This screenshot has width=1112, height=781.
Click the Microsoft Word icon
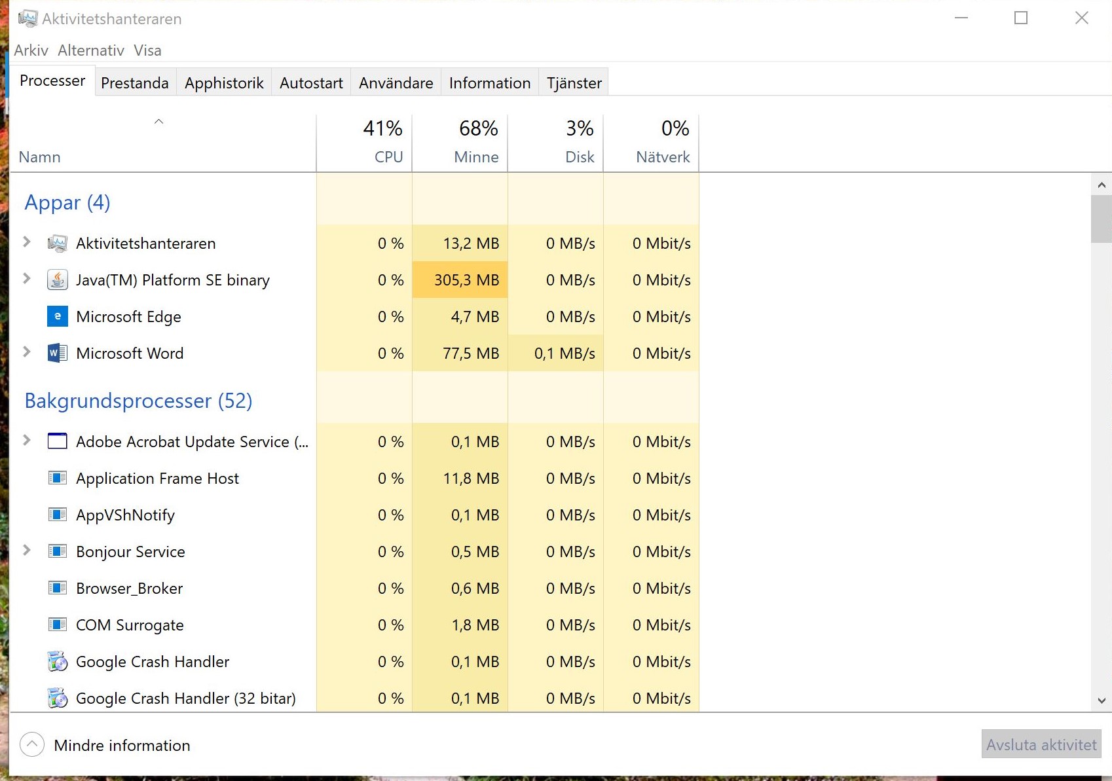click(x=58, y=354)
